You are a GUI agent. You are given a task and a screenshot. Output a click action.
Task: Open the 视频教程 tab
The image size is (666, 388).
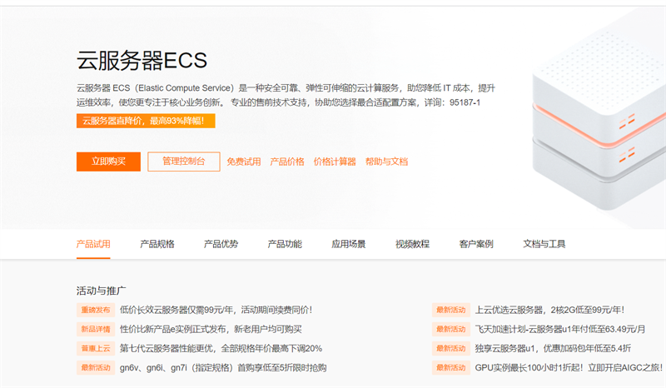click(412, 244)
